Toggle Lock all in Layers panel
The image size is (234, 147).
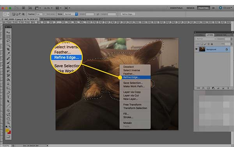tap(212, 44)
